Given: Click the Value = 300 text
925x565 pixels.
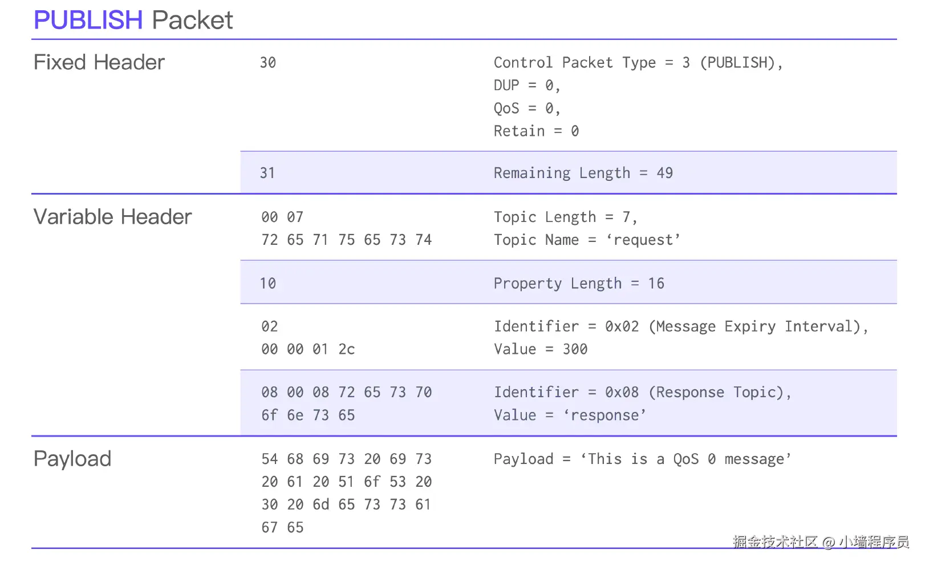Looking at the screenshot, I should pyautogui.click(x=541, y=349).
